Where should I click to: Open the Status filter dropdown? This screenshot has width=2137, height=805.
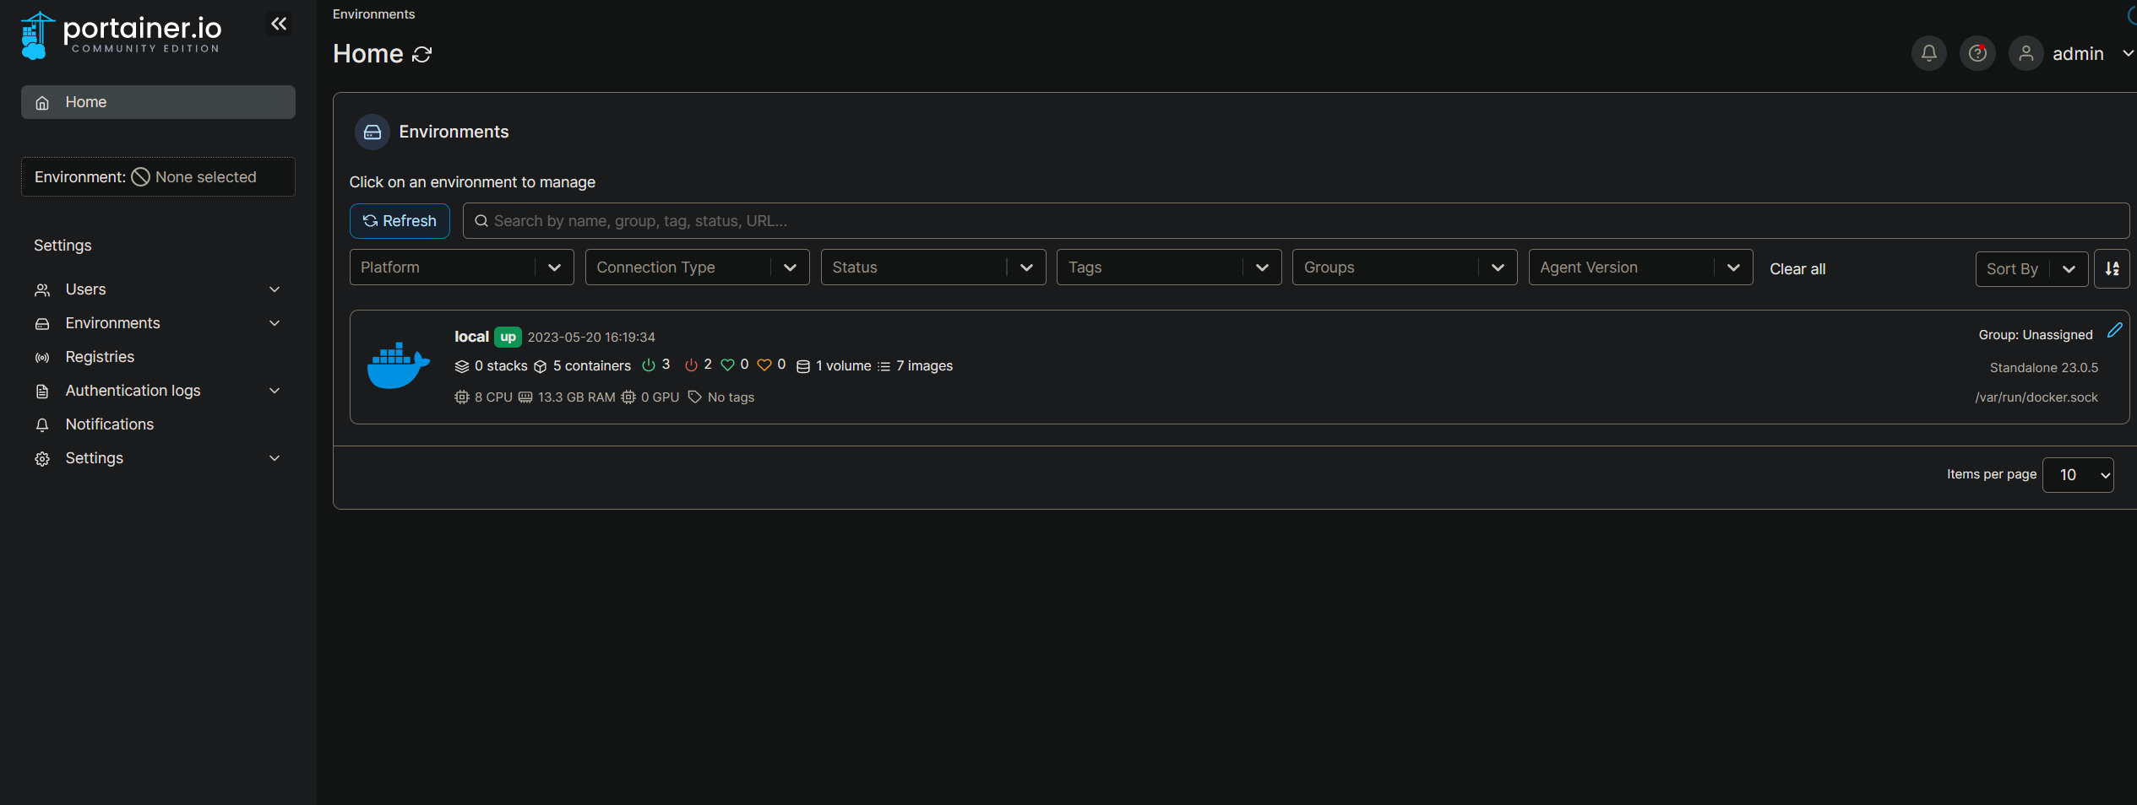click(933, 267)
